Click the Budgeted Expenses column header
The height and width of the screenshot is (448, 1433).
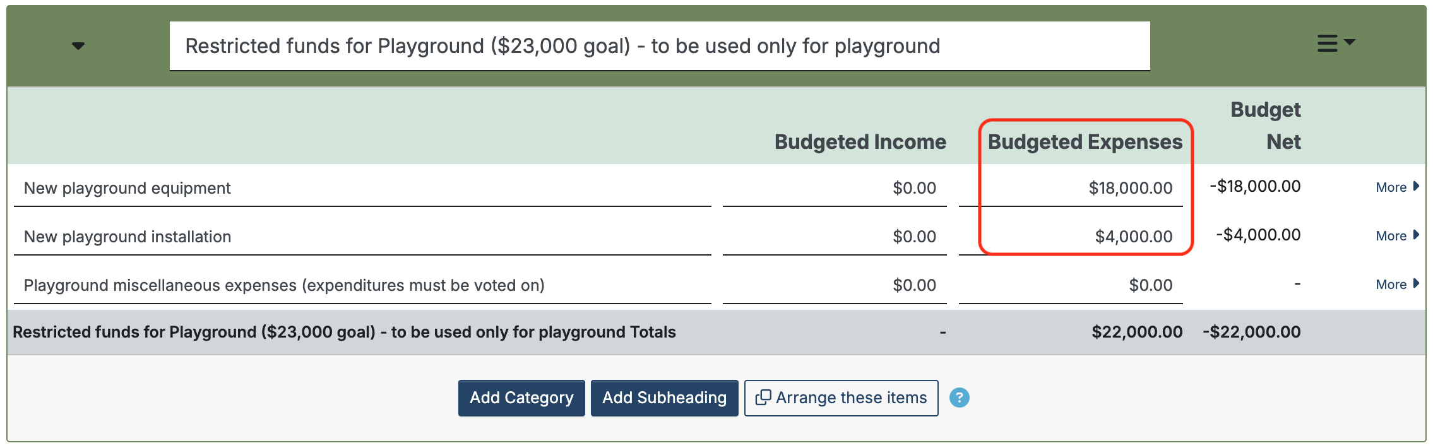point(1085,142)
